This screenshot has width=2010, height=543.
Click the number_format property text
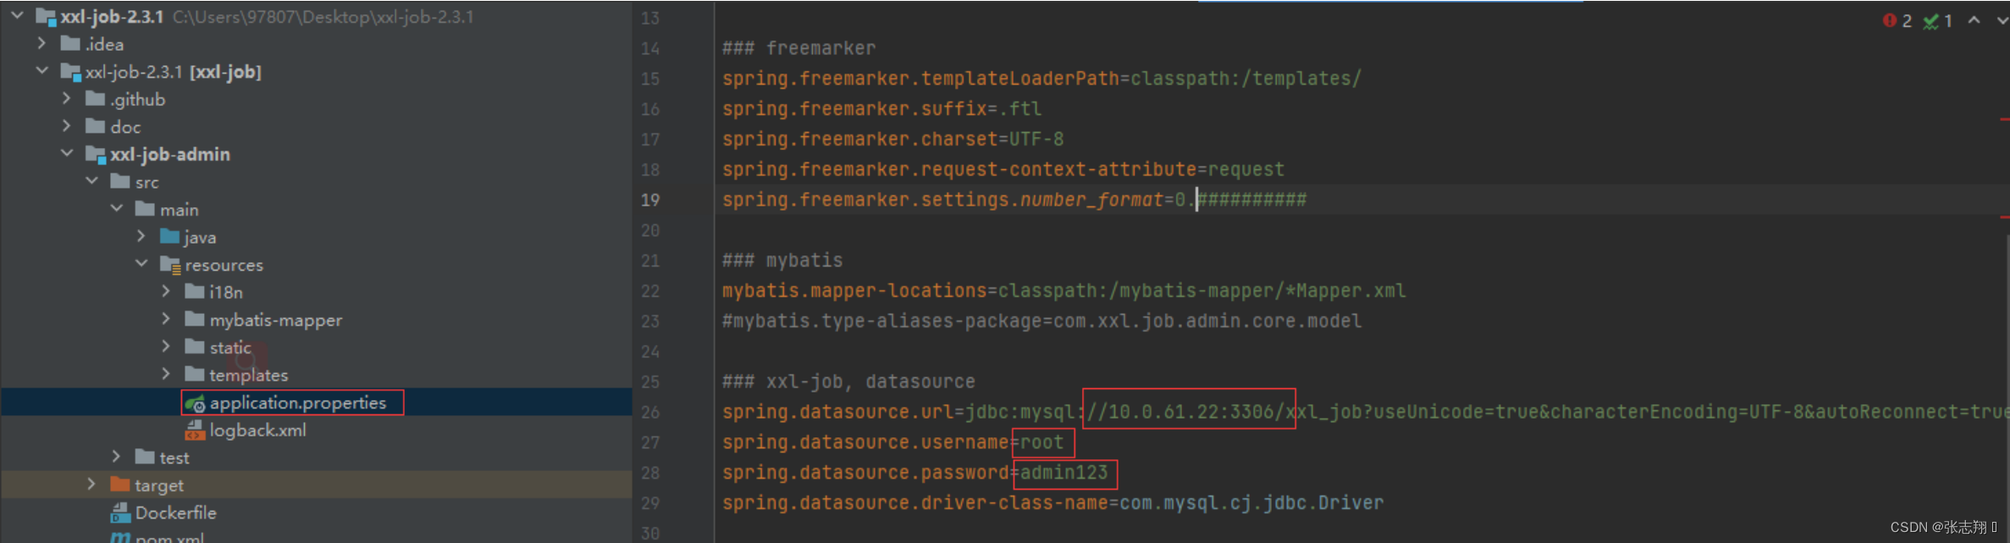tap(1091, 200)
